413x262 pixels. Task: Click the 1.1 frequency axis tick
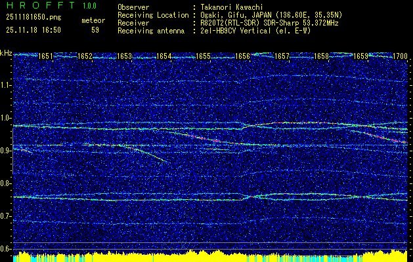6,85
